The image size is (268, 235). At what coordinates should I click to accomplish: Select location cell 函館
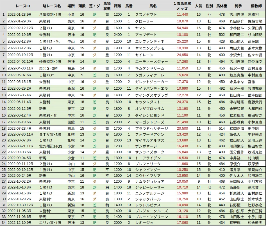pos(71,122)
